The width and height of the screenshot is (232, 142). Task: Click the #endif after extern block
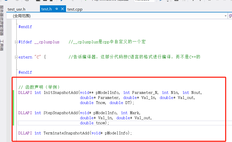click(25, 72)
